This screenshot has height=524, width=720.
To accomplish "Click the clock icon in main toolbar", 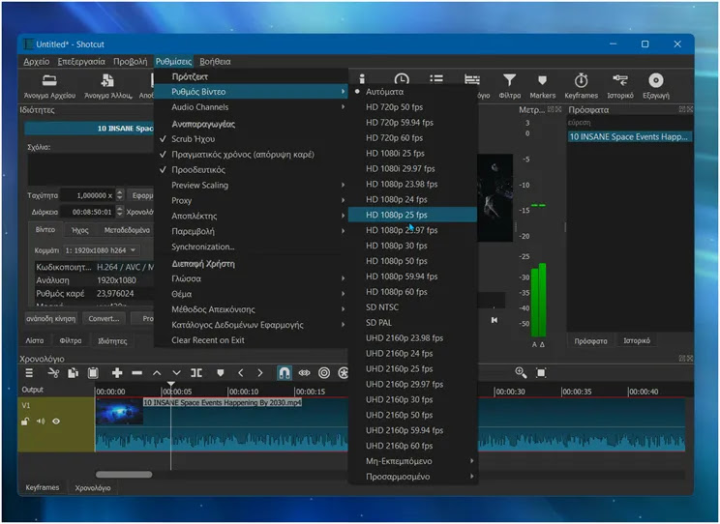I will click(x=402, y=79).
